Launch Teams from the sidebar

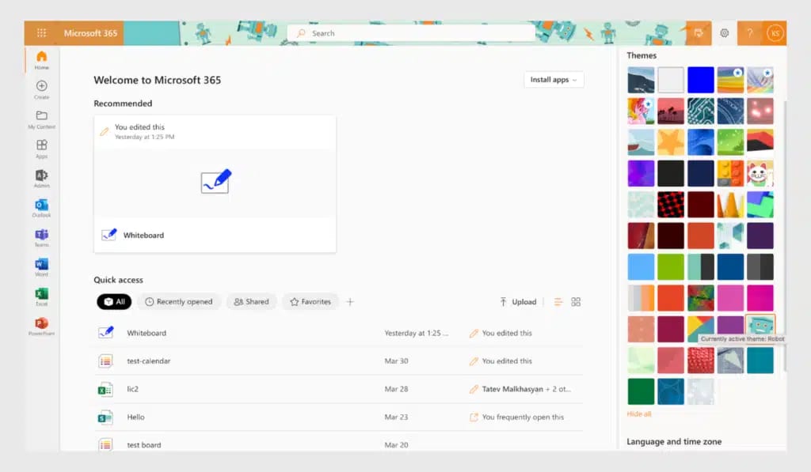pyautogui.click(x=42, y=237)
